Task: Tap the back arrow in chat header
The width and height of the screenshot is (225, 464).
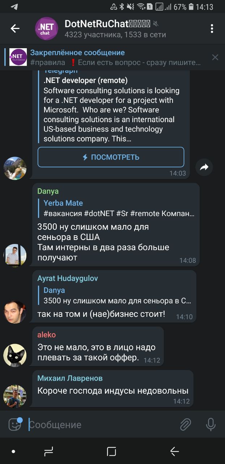Action: (15, 29)
